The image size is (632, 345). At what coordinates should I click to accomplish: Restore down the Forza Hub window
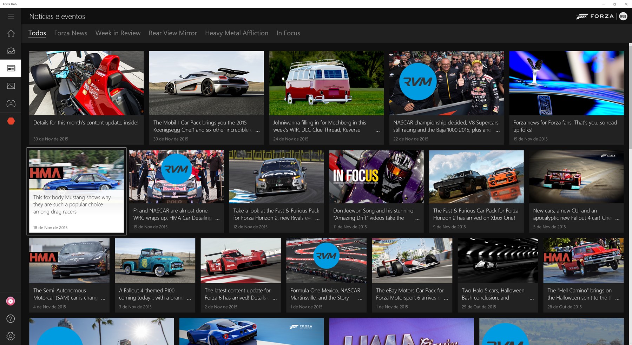tap(615, 4)
